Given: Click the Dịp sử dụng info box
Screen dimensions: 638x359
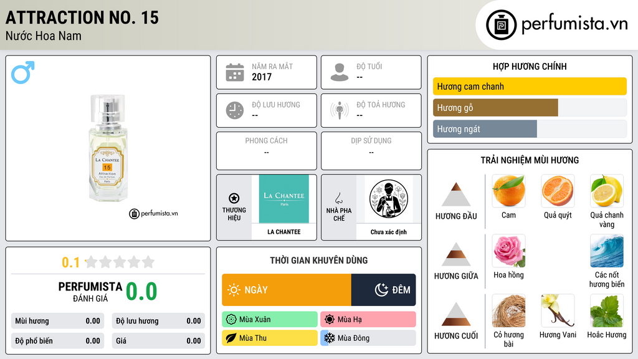Looking at the screenshot, I should coord(371,151).
